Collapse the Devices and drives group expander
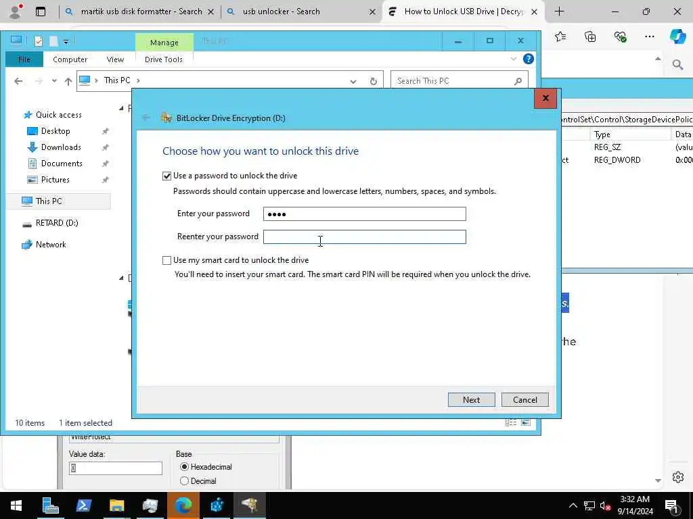693x519 pixels. (x=122, y=278)
